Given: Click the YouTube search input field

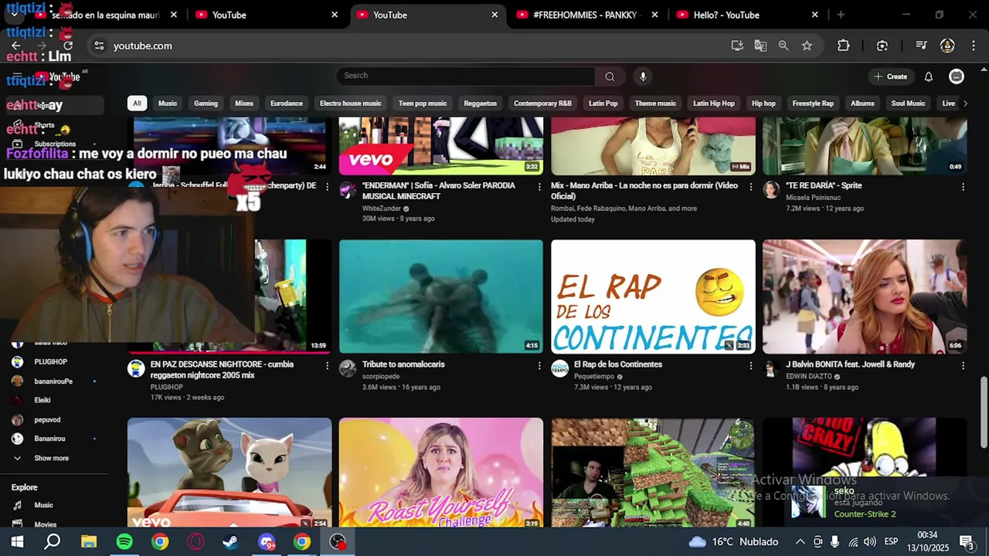Looking at the screenshot, I should click(466, 76).
